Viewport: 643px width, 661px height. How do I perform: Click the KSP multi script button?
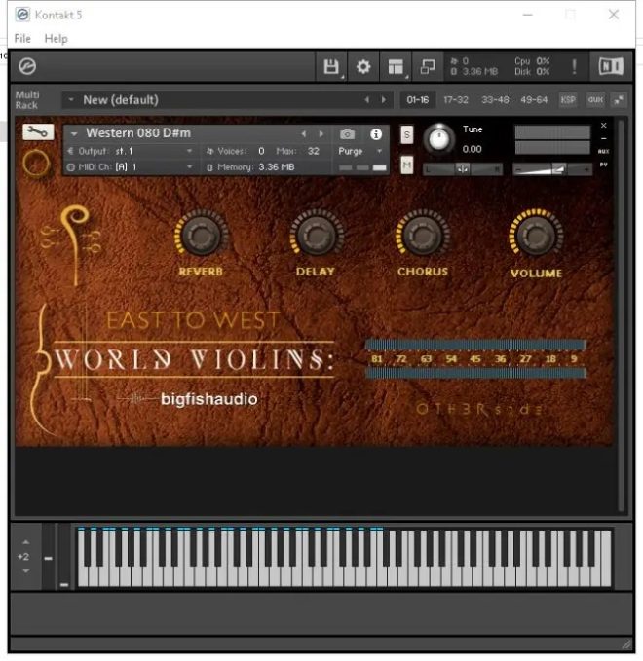click(x=568, y=100)
